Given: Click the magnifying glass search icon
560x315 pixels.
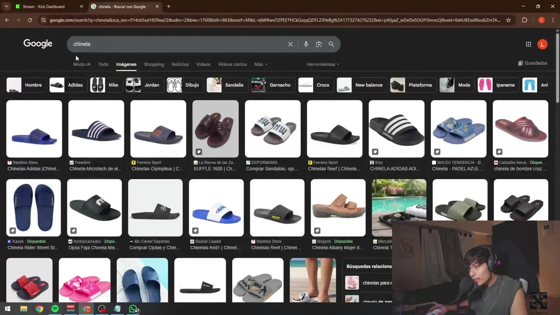Looking at the screenshot, I should pyautogui.click(x=331, y=44).
